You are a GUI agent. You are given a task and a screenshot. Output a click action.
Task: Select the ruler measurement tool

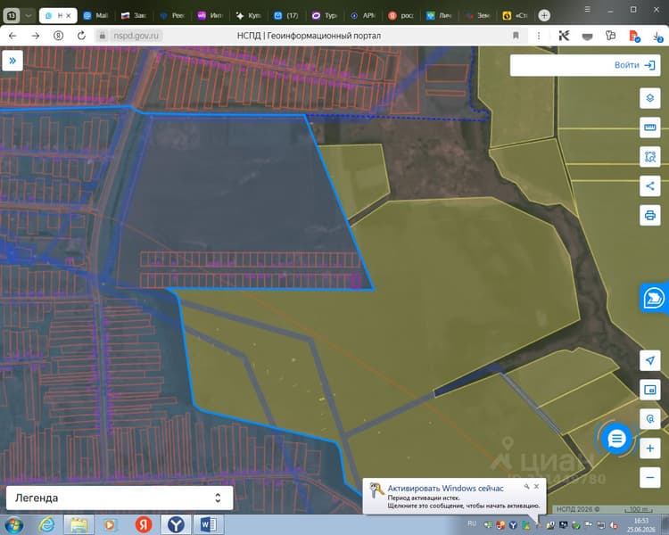coord(649,128)
